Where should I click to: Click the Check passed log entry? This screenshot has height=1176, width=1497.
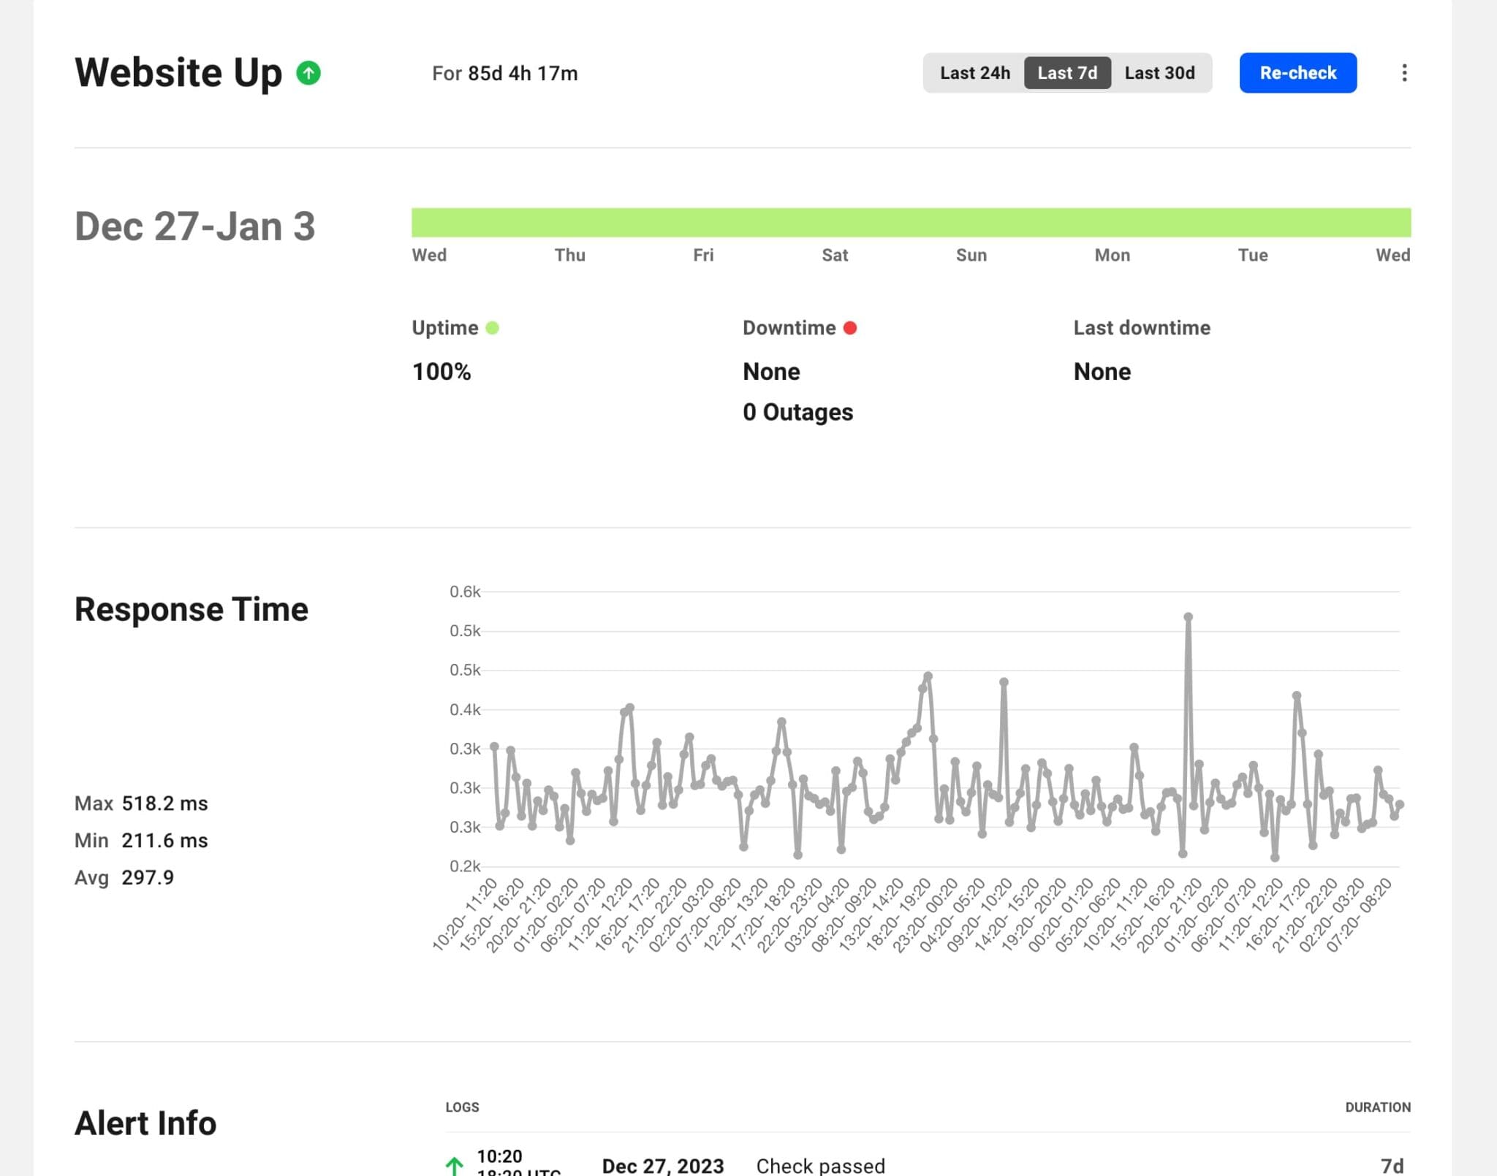click(x=820, y=1166)
